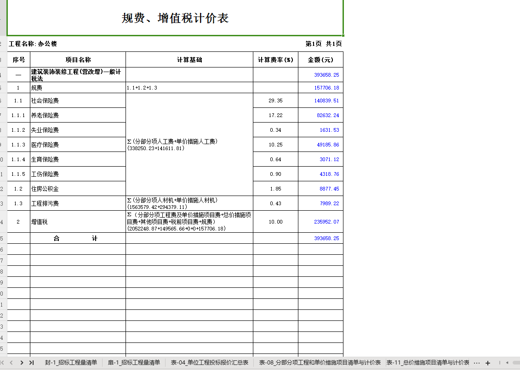Show more sheets via the ellipsis button
Image resolution: width=520 pixels, height=370 pixels.
pyautogui.click(x=477, y=363)
